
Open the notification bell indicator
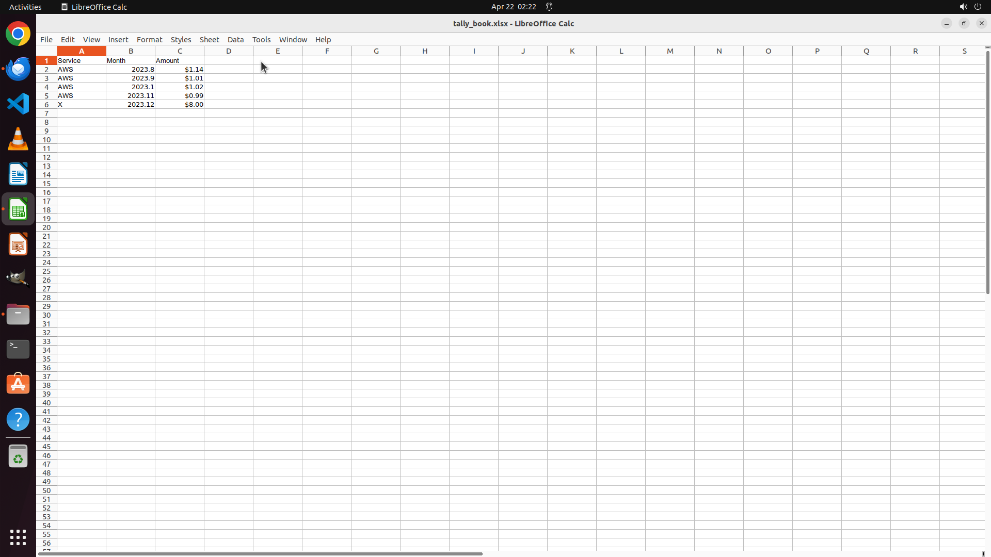tap(549, 7)
